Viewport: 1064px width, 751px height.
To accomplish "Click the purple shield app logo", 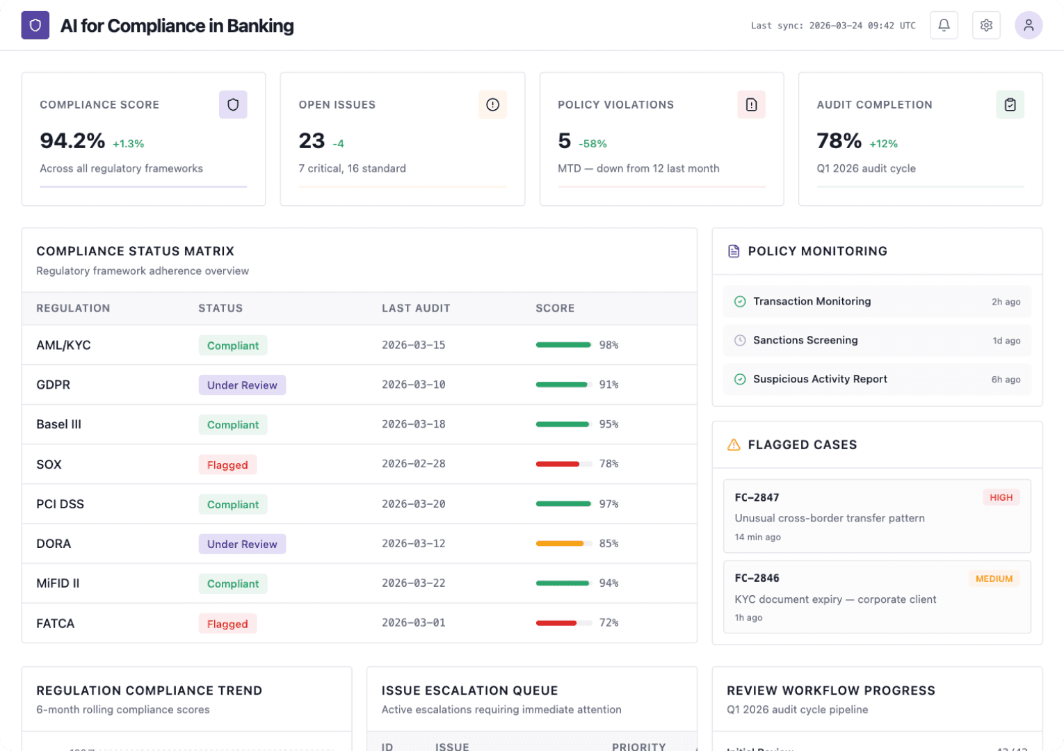I will [35, 25].
